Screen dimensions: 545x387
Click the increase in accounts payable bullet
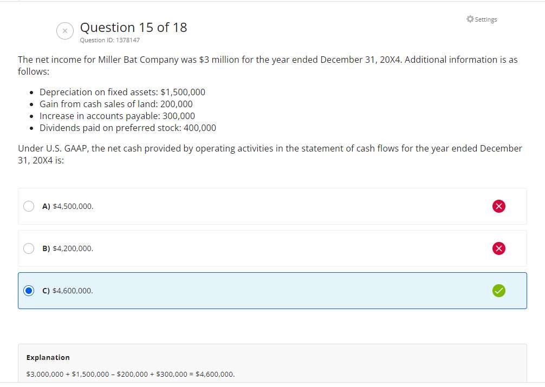pos(117,116)
